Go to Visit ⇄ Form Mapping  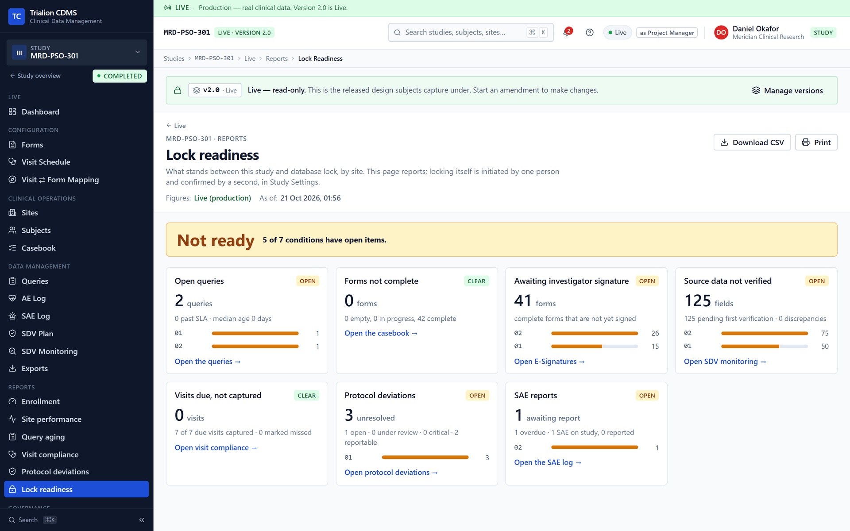point(77,180)
